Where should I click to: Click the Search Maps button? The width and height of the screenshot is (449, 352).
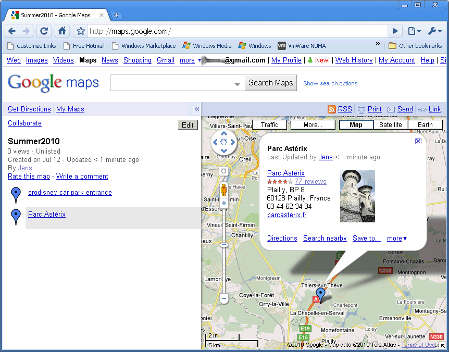click(x=271, y=83)
